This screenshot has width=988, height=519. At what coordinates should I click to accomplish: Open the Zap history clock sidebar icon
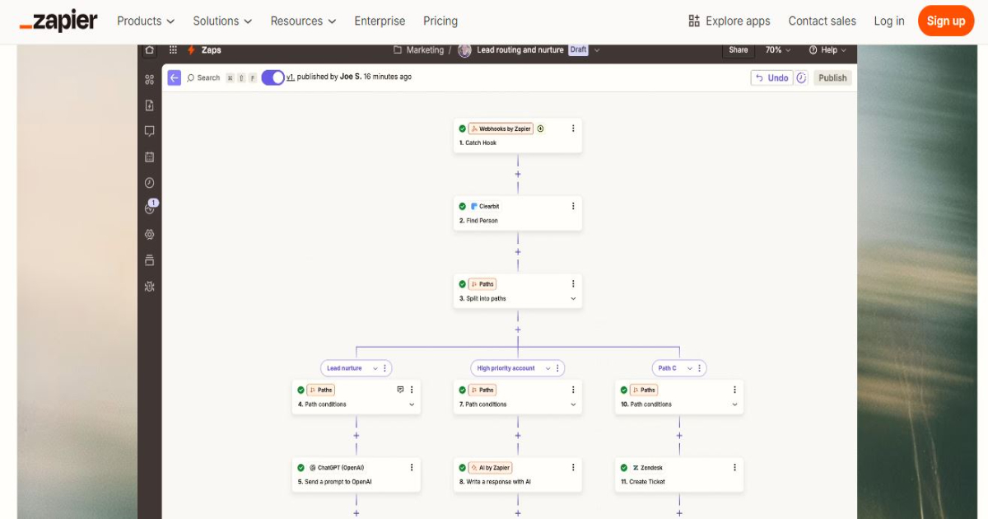[149, 183]
